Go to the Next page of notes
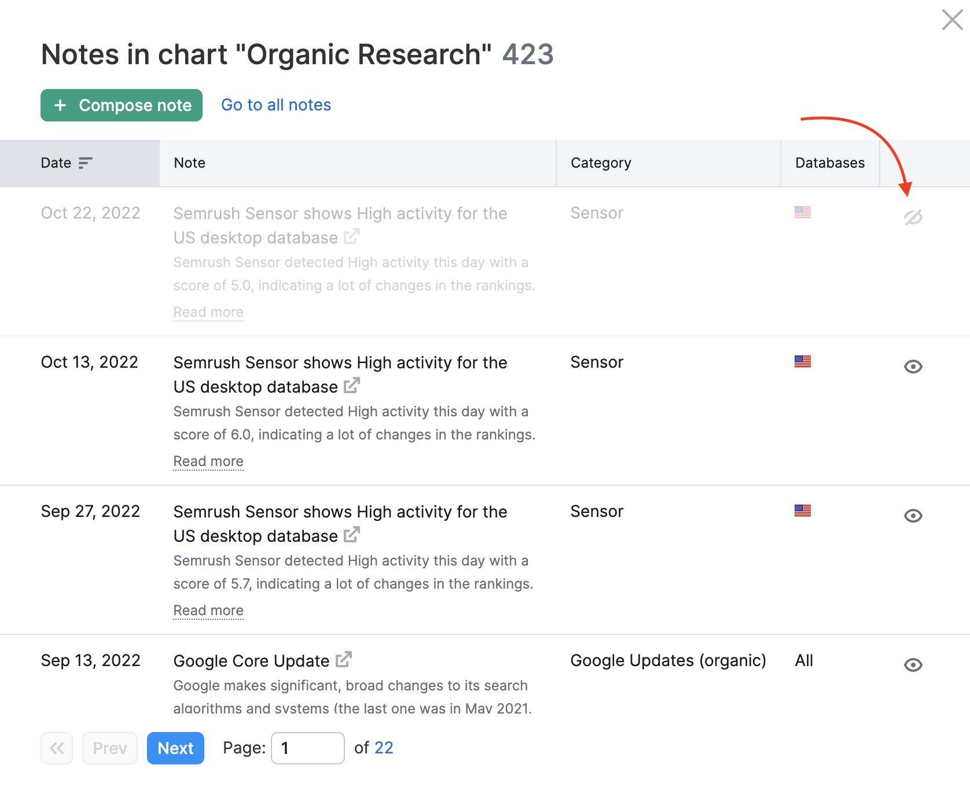970x791 pixels. (x=175, y=748)
